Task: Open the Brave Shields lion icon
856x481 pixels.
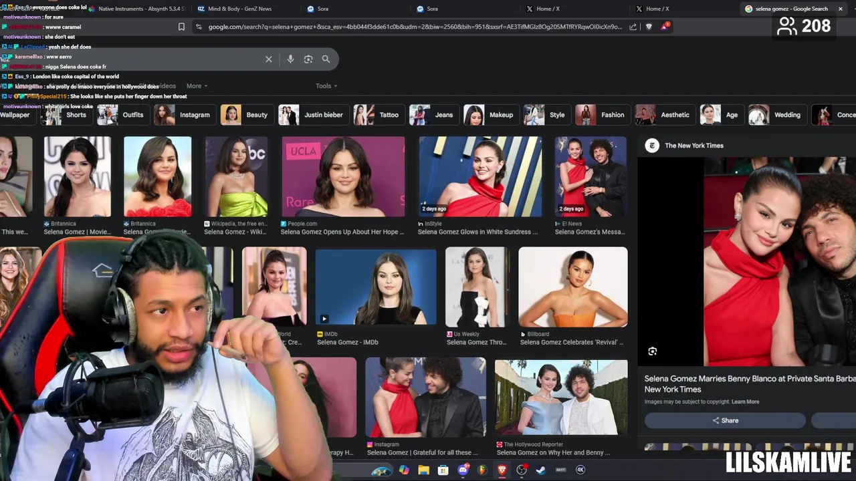Action: tap(649, 27)
